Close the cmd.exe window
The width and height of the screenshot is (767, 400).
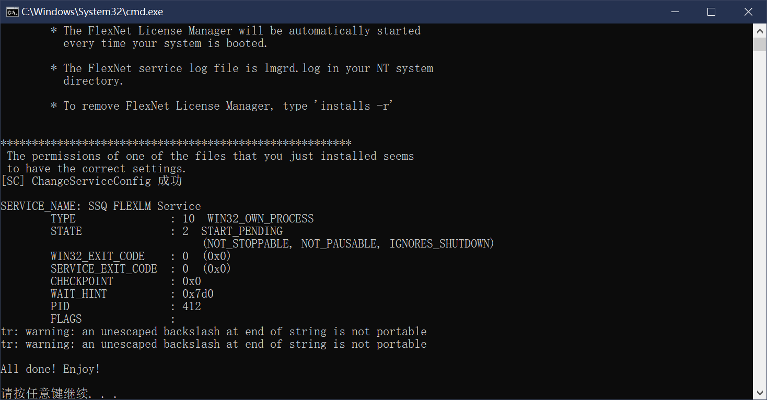[x=748, y=12]
